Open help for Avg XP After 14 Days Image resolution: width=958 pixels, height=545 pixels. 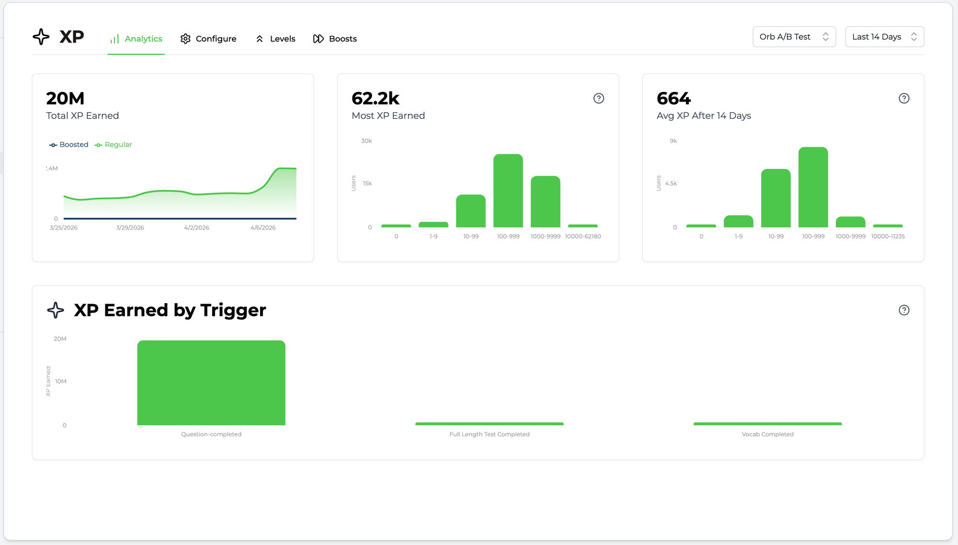click(x=904, y=98)
